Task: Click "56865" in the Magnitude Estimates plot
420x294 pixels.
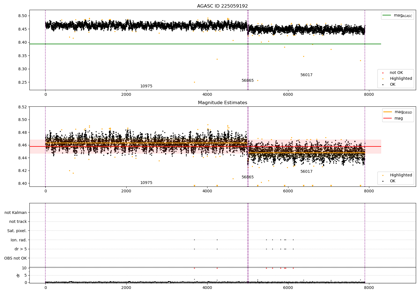Action: 248,177
